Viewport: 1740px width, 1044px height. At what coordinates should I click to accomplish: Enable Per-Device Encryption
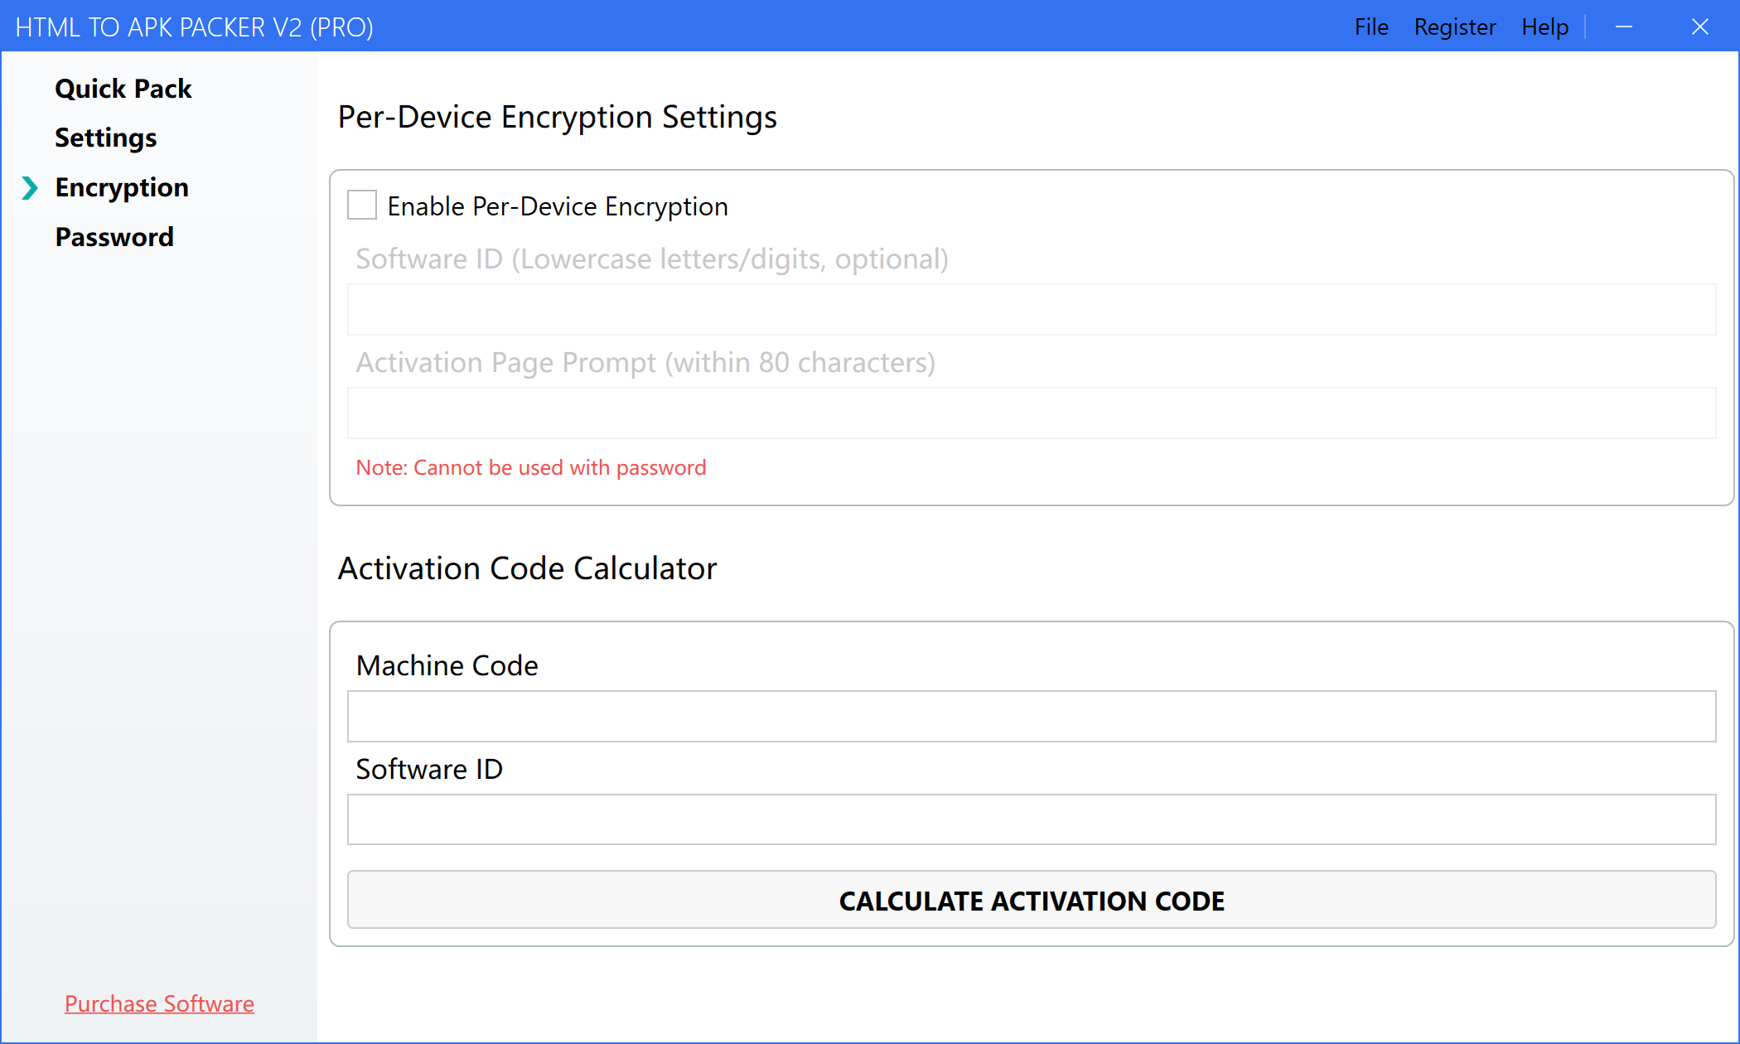pyautogui.click(x=362, y=205)
